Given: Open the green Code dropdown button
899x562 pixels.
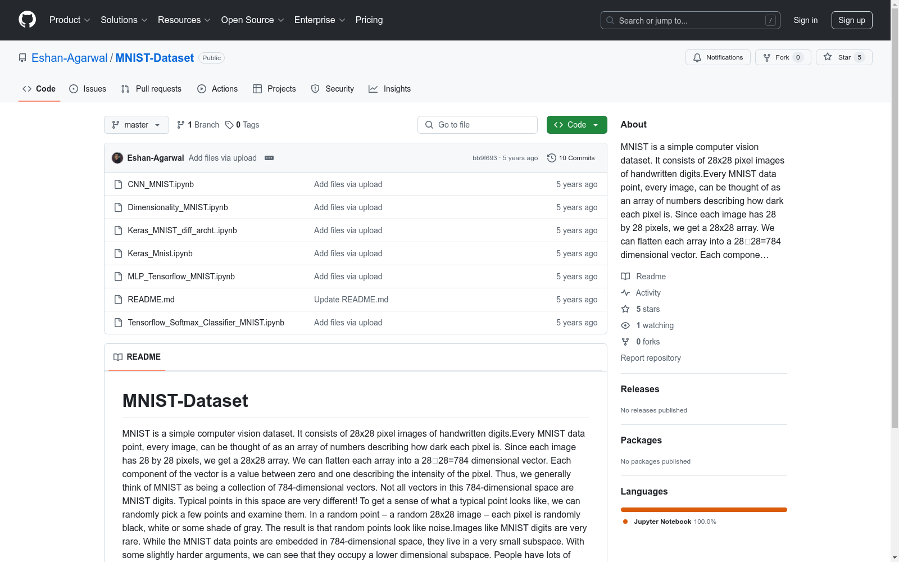Looking at the screenshot, I should pos(577,125).
